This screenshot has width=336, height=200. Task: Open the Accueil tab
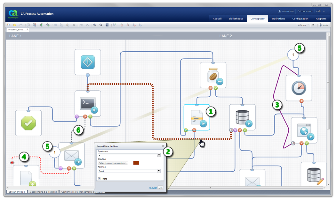coord(217,19)
